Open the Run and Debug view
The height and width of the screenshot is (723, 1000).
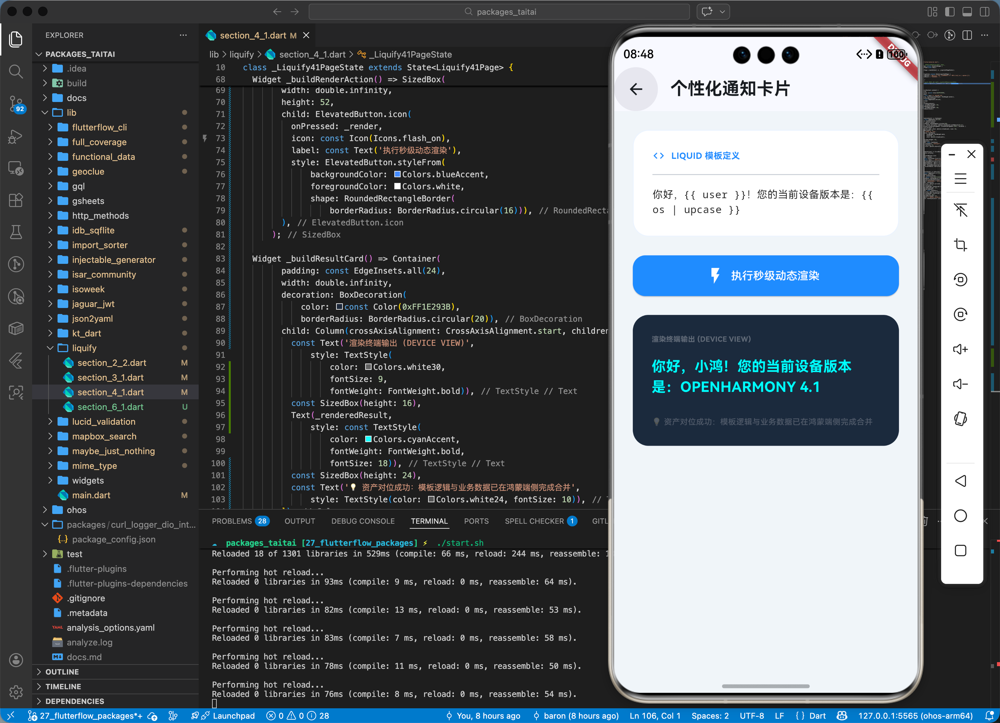(x=16, y=137)
